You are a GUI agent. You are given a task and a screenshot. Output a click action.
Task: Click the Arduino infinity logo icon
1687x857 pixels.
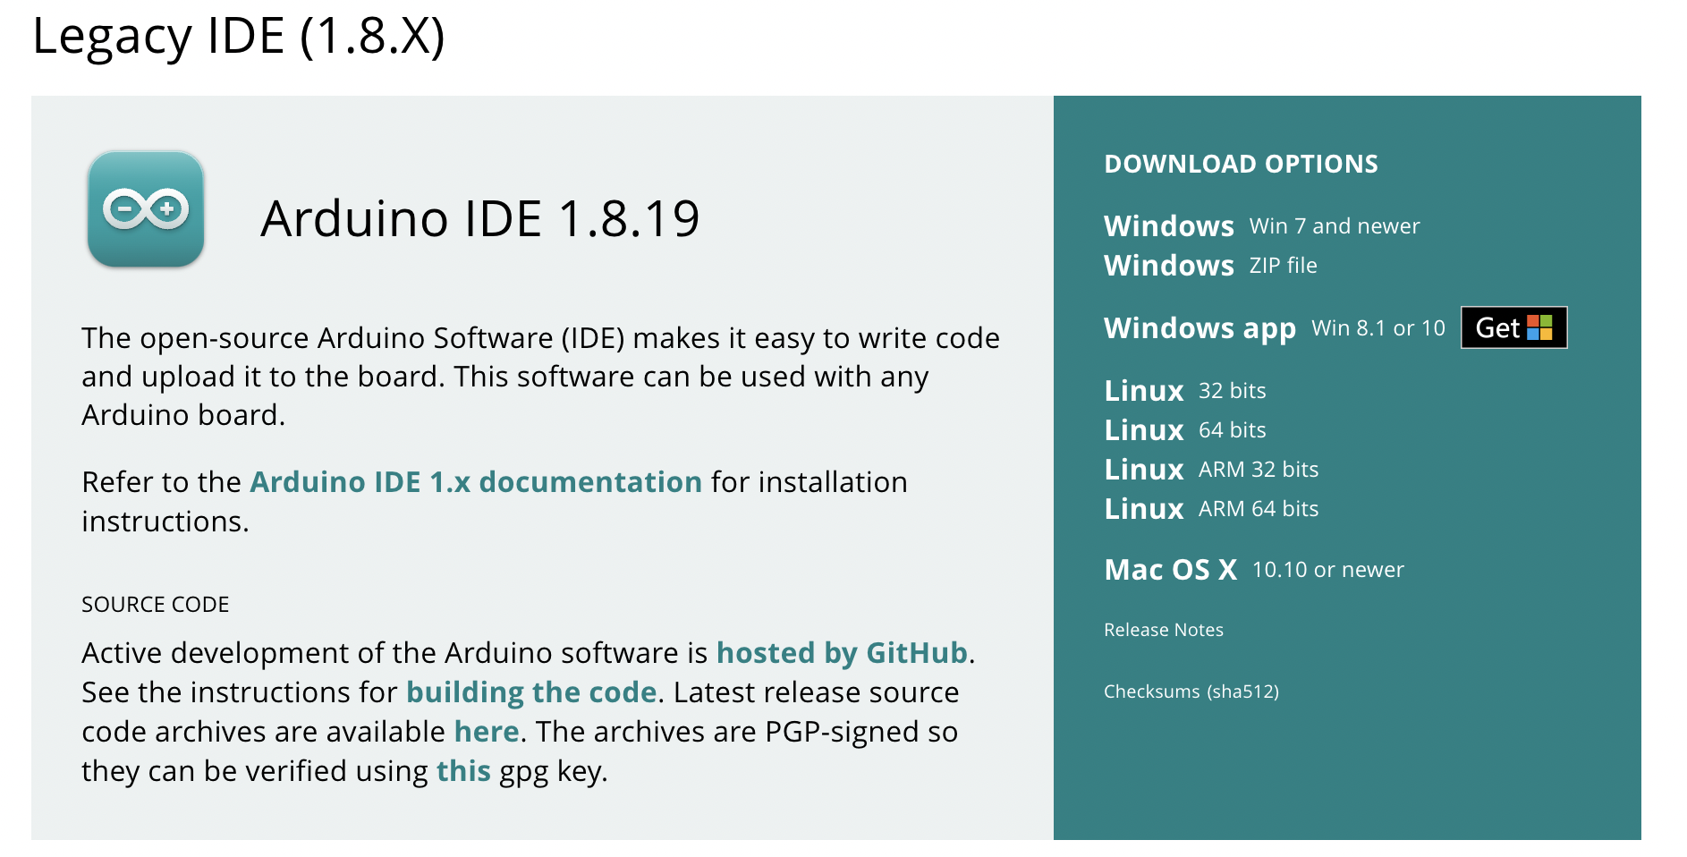[x=146, y=209]
